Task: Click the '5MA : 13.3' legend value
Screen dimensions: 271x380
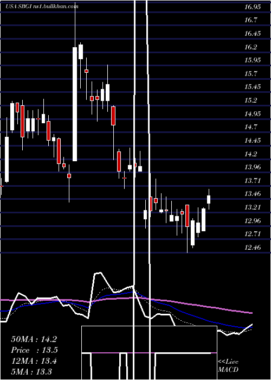Action: 31,371
